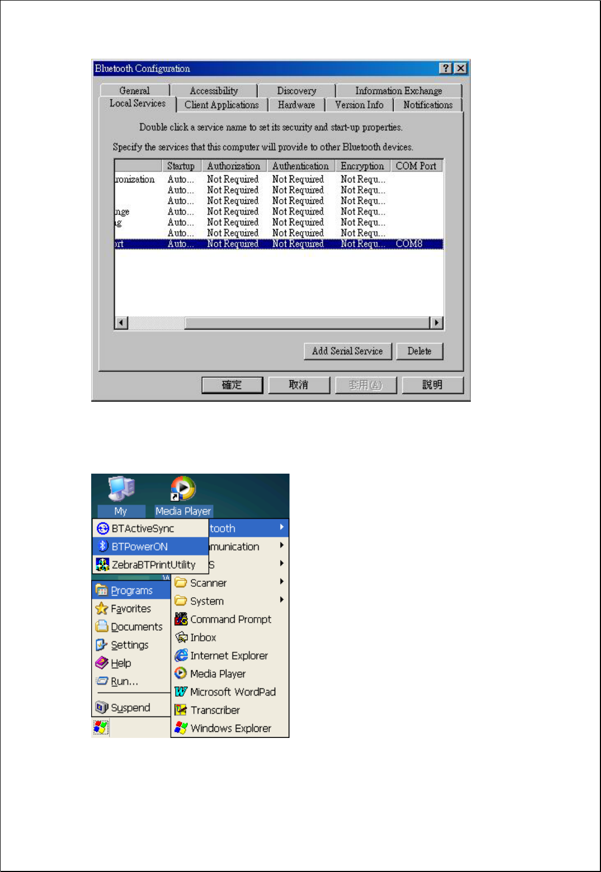This screenshot has width=601, height=872.
Task: Select the service row ending in 'nge'
Action: click(x=279, y=212)
